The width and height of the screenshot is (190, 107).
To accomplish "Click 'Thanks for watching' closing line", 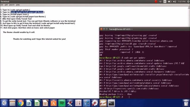I will click(39, 39).
